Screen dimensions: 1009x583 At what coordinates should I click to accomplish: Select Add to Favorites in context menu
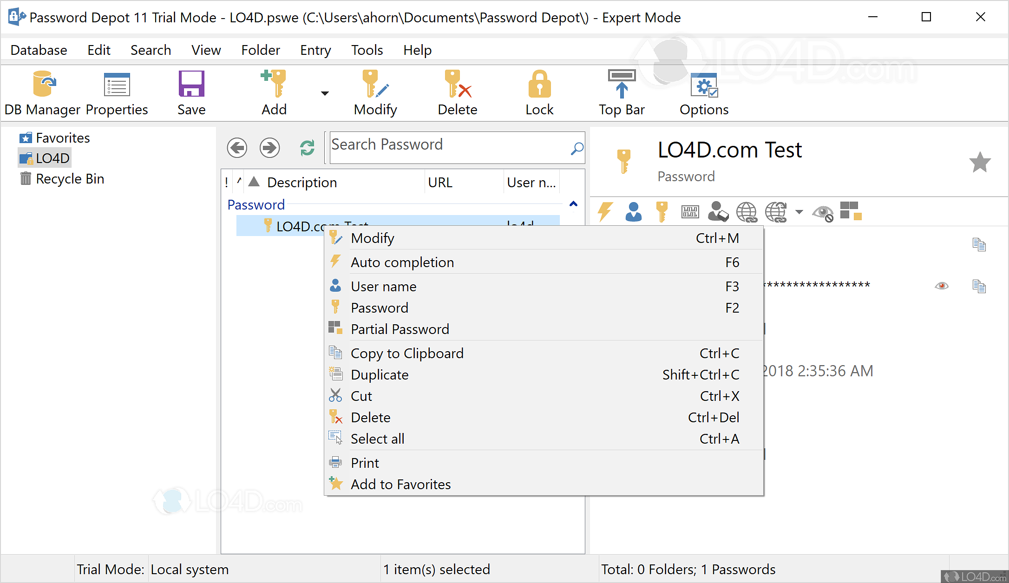(x=400, y=484)
